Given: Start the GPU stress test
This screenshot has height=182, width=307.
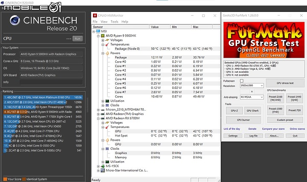Looking at the screenshot, I should (285, 83).
